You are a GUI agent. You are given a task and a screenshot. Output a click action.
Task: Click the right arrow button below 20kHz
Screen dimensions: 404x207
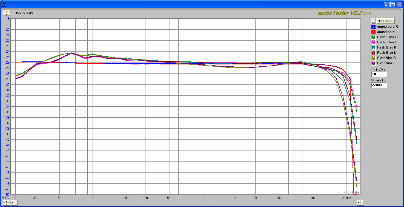coord(362,203)
